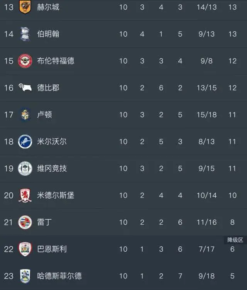Screen dimensions: 247x290
Task: Click the Hull City club crest
Action: coord(25,7)
